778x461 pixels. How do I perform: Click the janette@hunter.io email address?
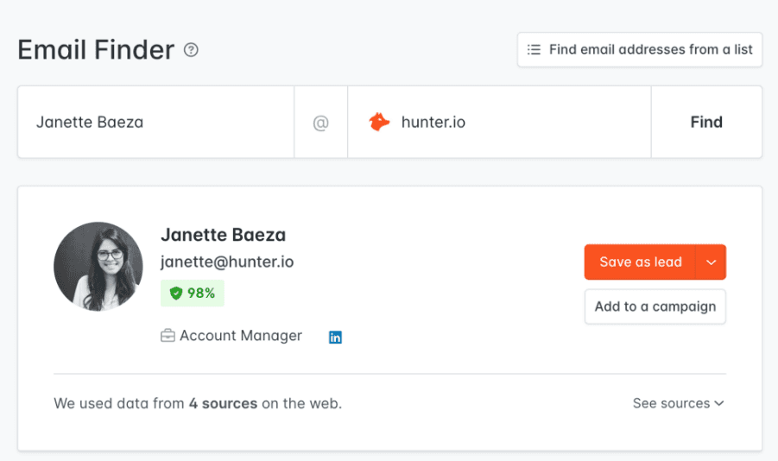pos(227,262)
